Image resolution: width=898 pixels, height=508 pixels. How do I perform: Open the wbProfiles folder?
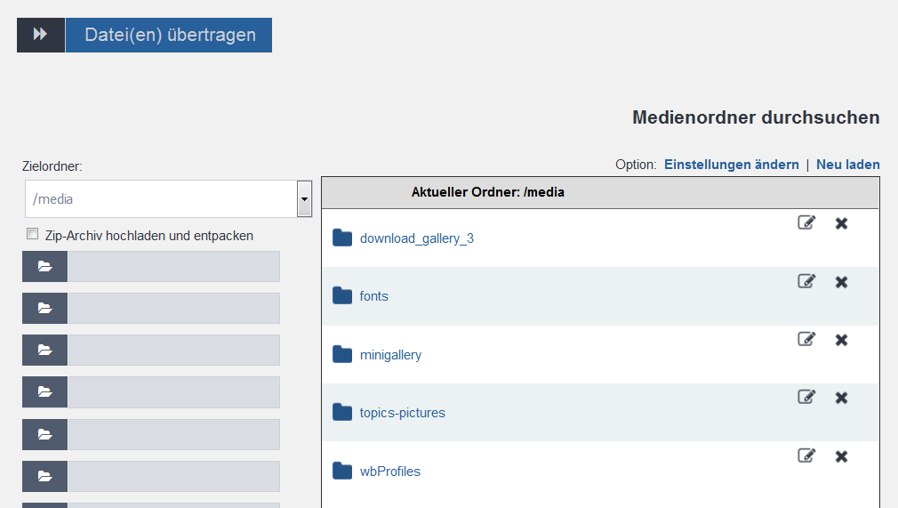390,472
